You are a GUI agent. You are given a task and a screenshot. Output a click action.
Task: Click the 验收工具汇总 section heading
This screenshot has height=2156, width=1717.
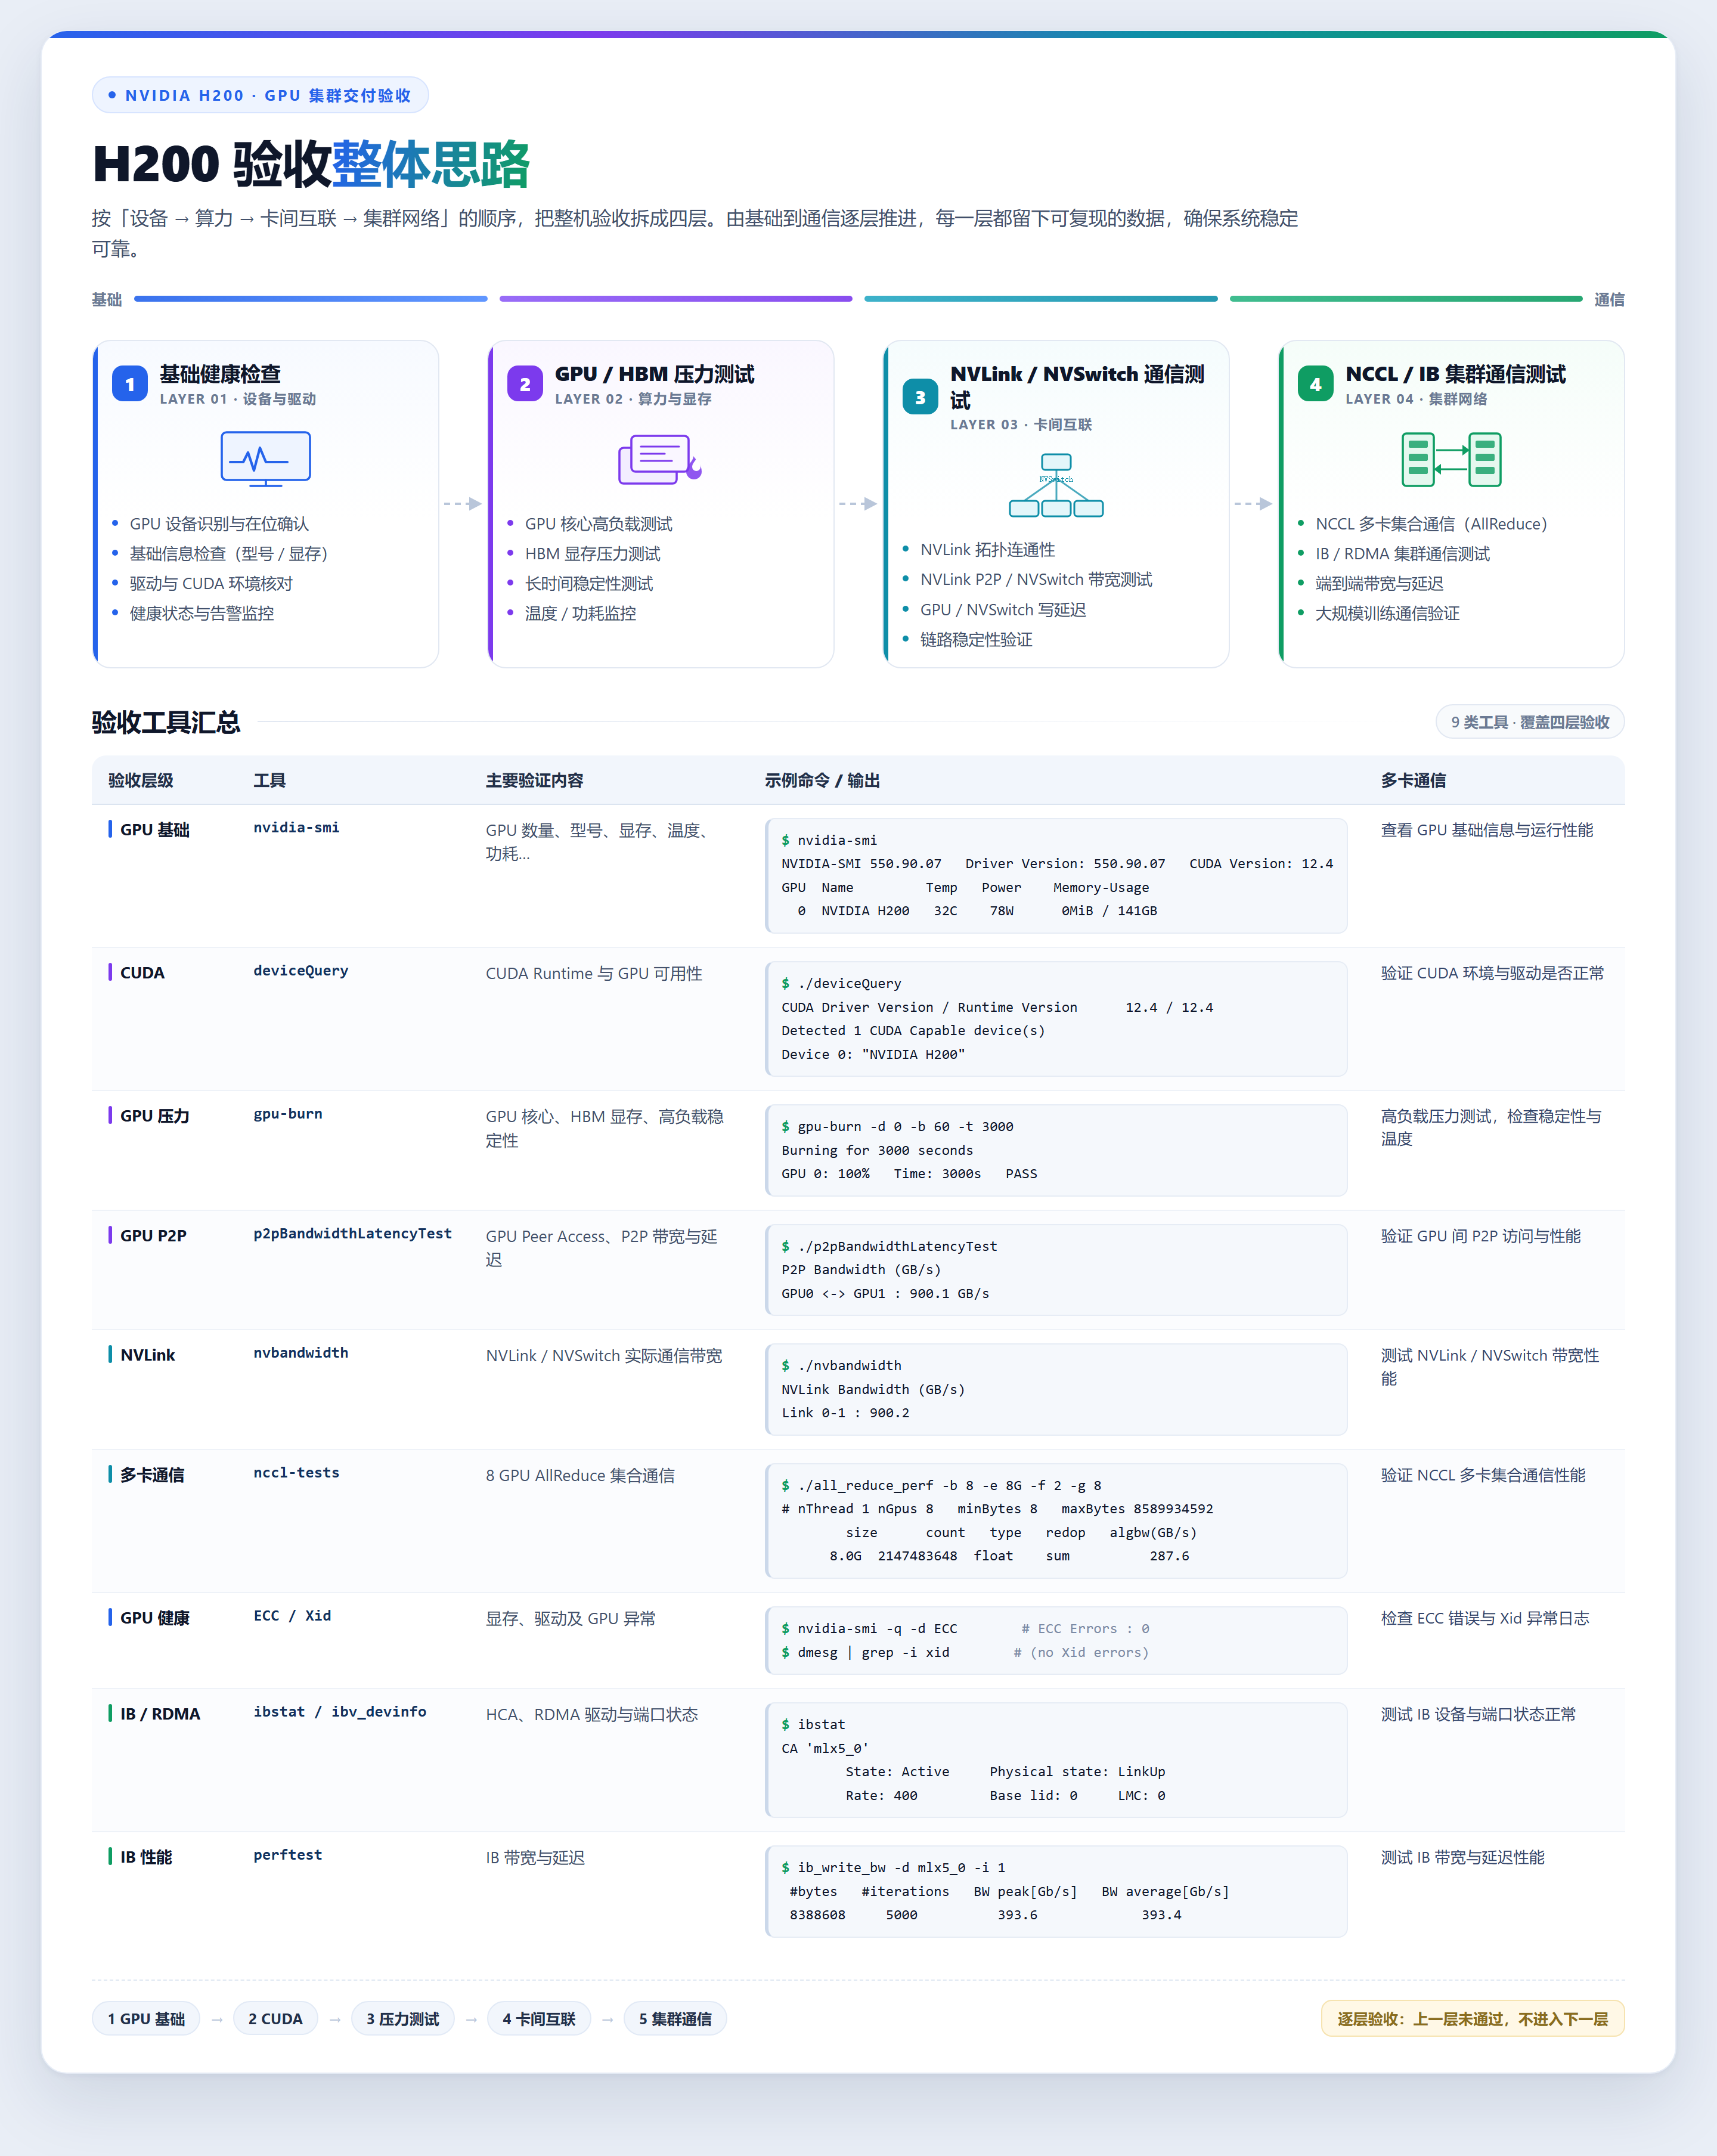pyautogui.click(x=166, y=722)
